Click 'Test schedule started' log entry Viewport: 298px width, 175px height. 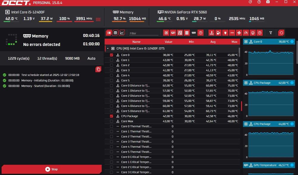pos(50,75)
